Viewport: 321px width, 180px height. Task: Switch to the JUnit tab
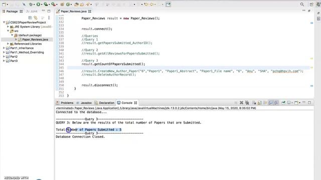coord(32,11)
